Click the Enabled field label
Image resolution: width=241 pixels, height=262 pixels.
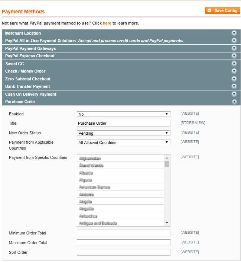tap(16, 114)
